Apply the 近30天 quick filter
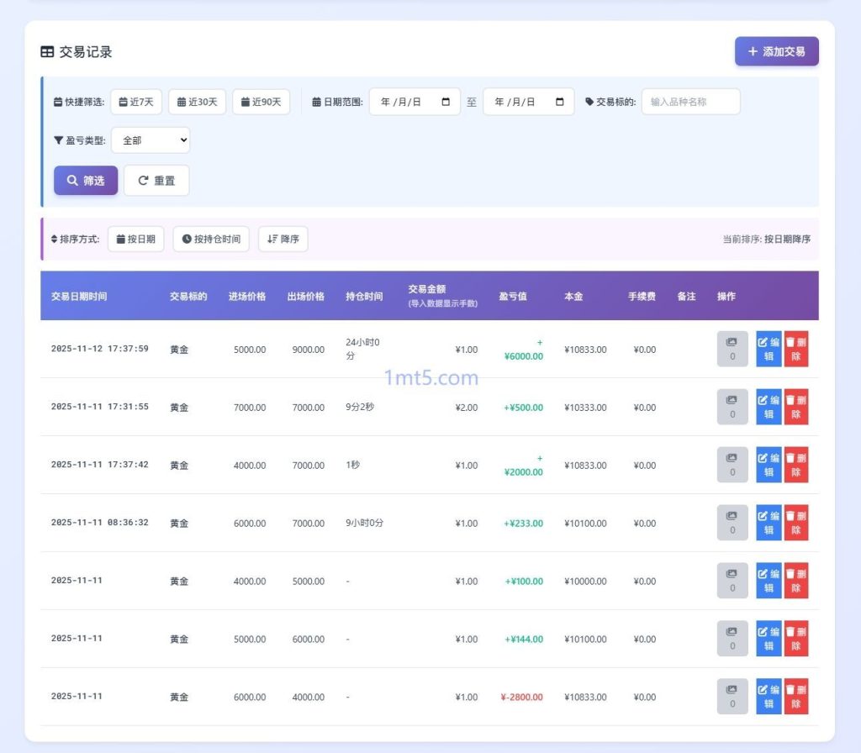Image resolution: width=861 pixels, height=753 pixels. click(x=197, y=102)
